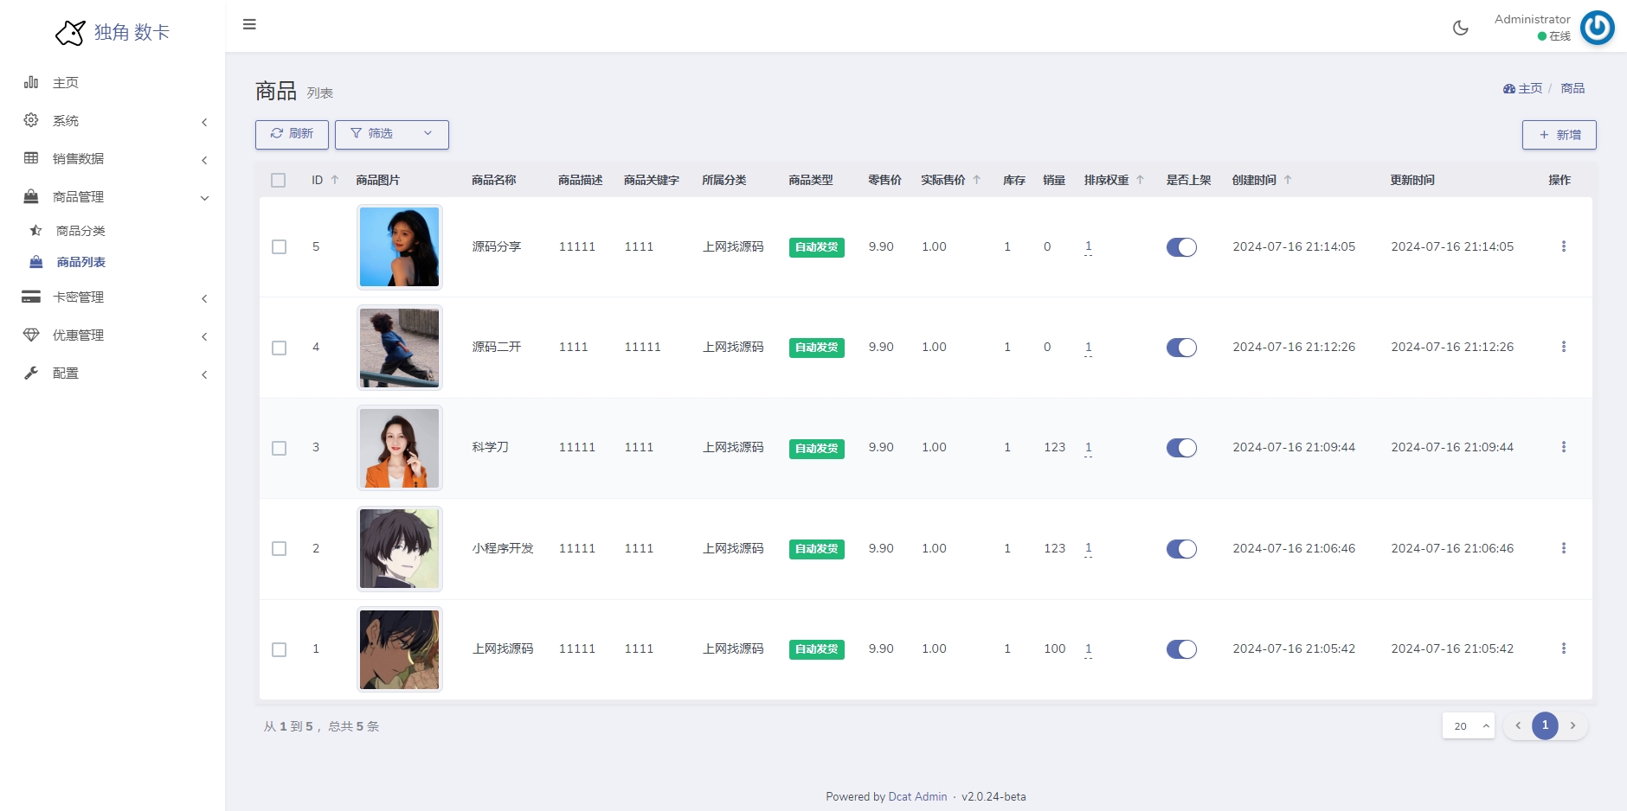Sort the 实际售价 column using its arrow
This screenshot has width=1627, height=811.
(977, 180)
